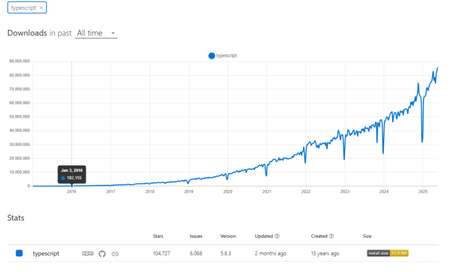Click the Jan 3, 2016 data point on chart
The height and width of the screenshot is (272, 464).
72,186
